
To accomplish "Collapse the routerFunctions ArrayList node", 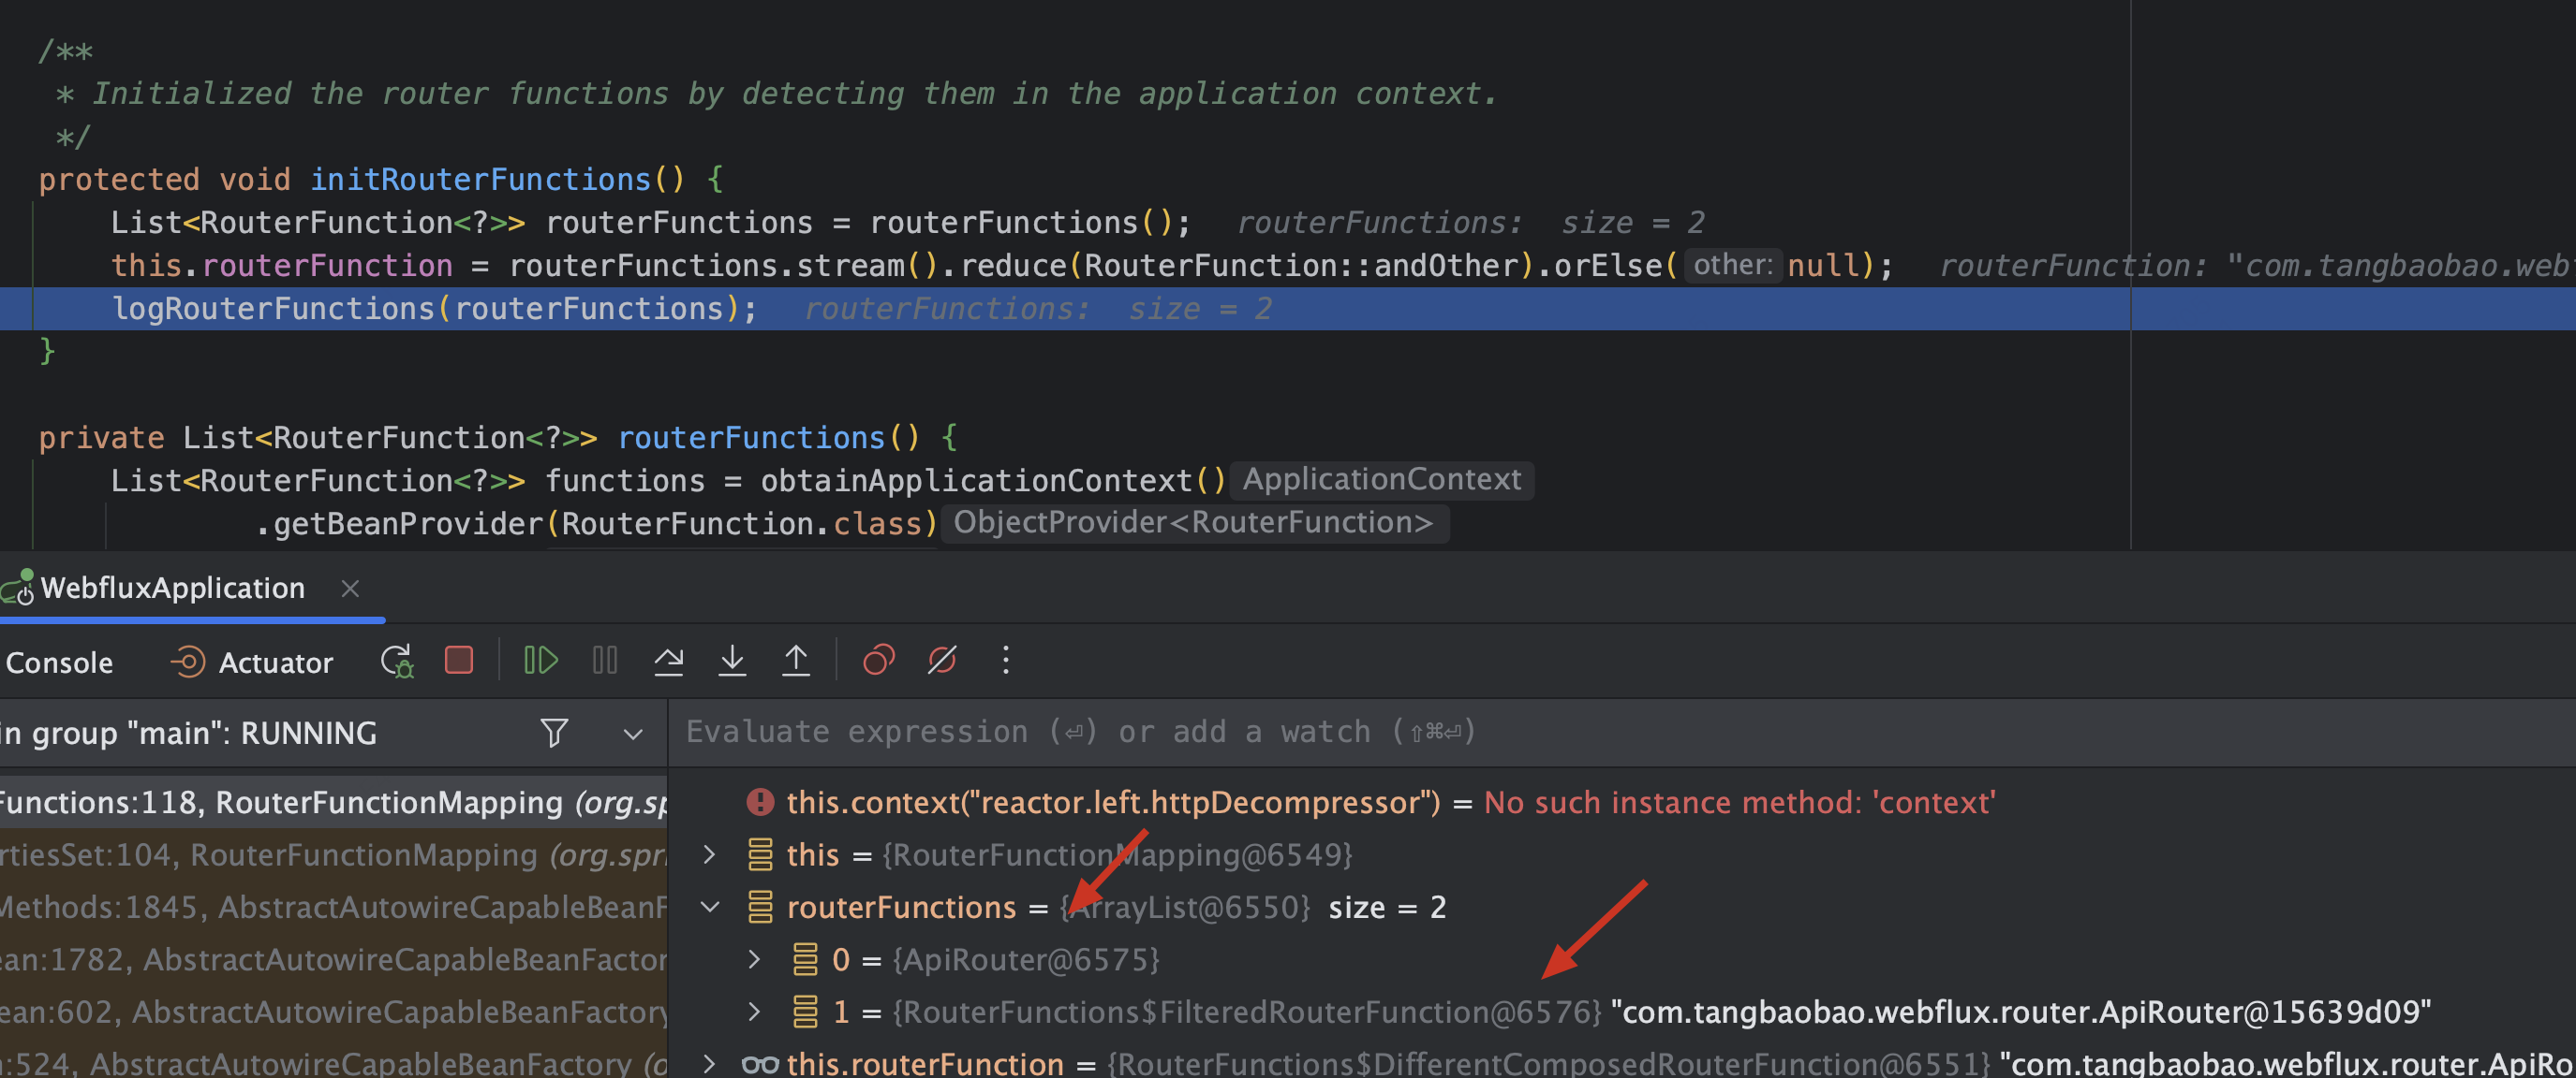I will 709,907.
